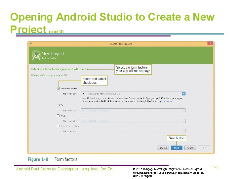Screen dimensions: 238x179
Task: Enable the Wear form factor checkbox
Action: coord(58,116)
